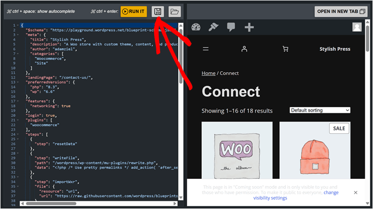Click the "networking" true value line
The image size is (373, 209).
(x=50, y=106)
